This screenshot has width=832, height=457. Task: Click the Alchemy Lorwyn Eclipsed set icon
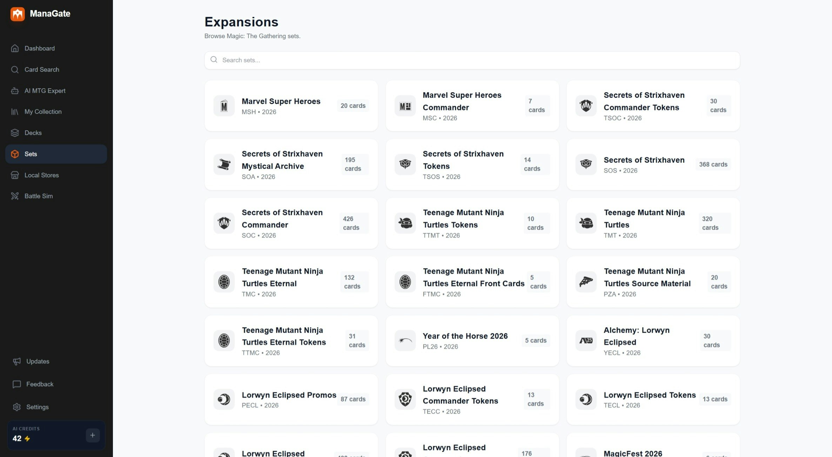tap(586, 340)
